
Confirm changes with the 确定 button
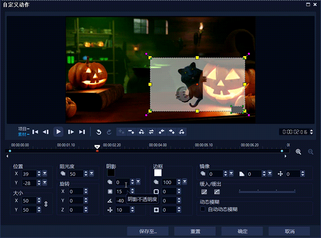(x=242, y=231)
